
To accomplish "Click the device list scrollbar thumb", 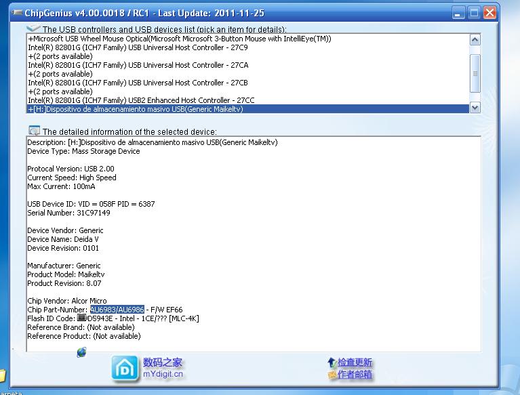I will 475,73.
